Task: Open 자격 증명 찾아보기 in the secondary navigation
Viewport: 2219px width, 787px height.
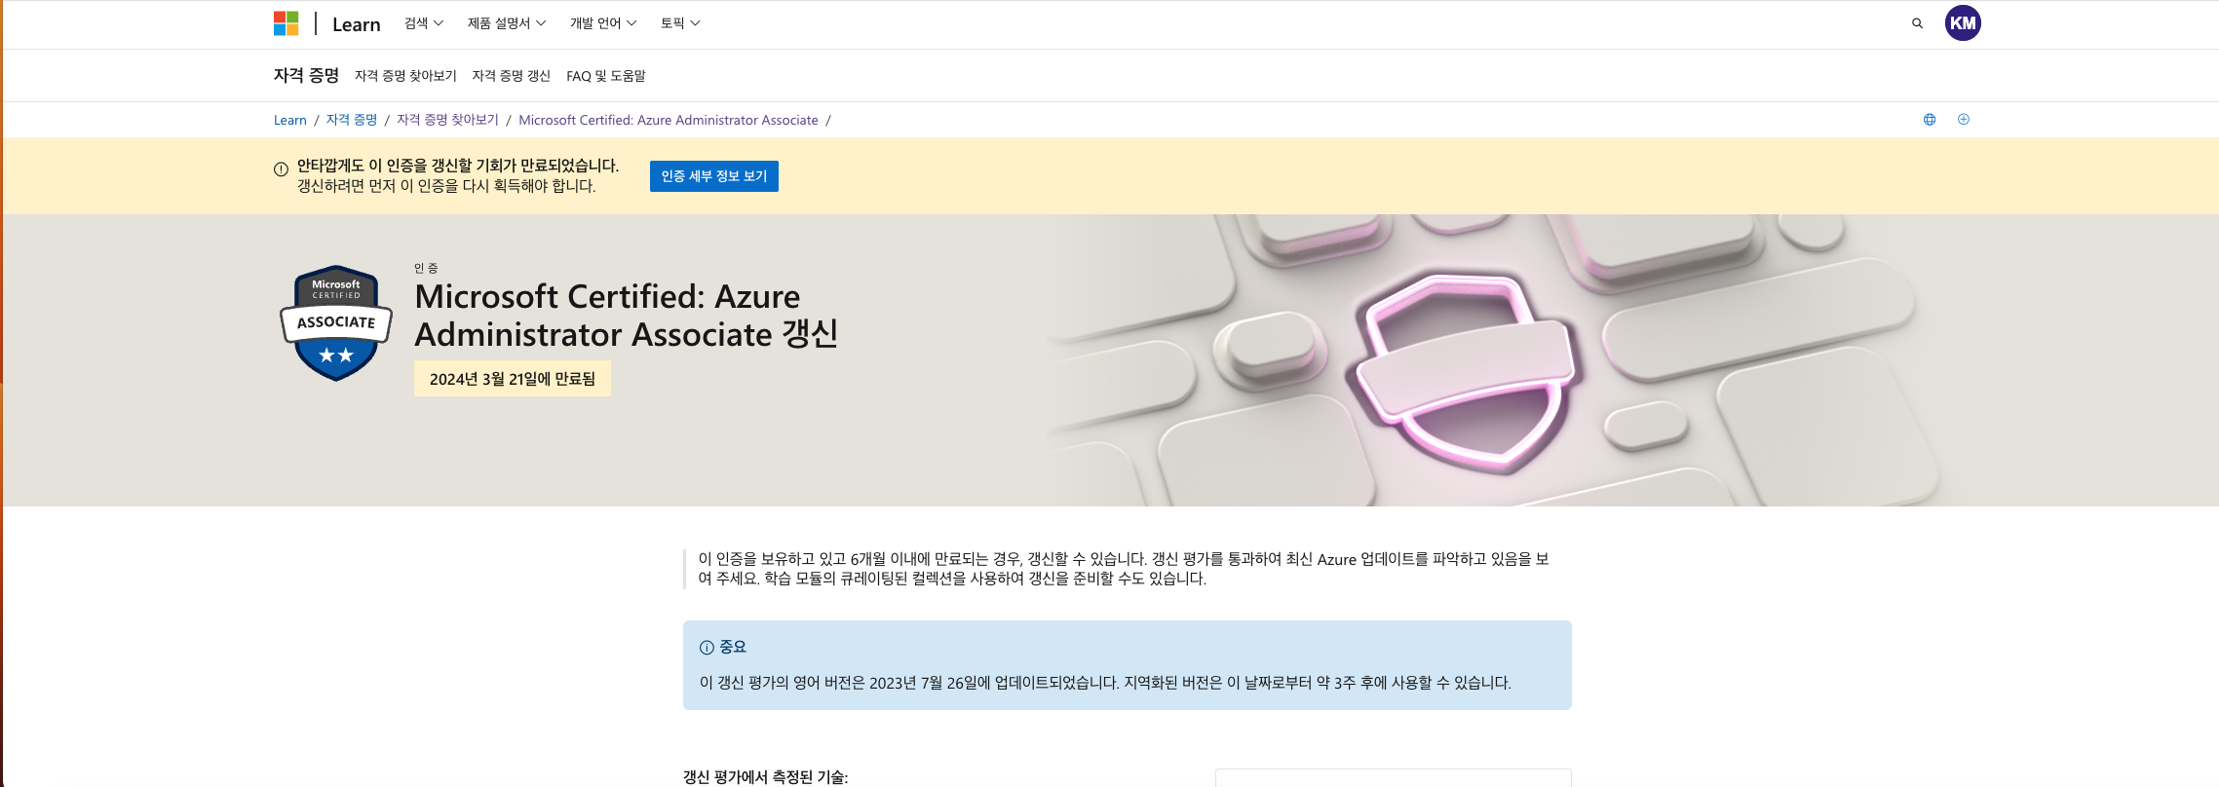Action: click(405, 76)
